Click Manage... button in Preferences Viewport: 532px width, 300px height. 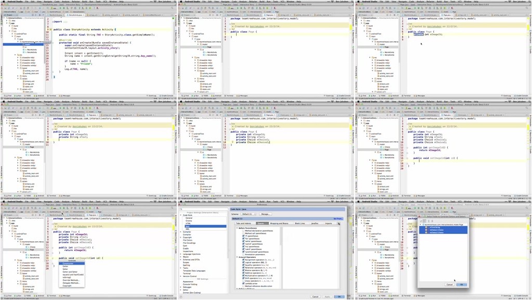click(265, 214)
